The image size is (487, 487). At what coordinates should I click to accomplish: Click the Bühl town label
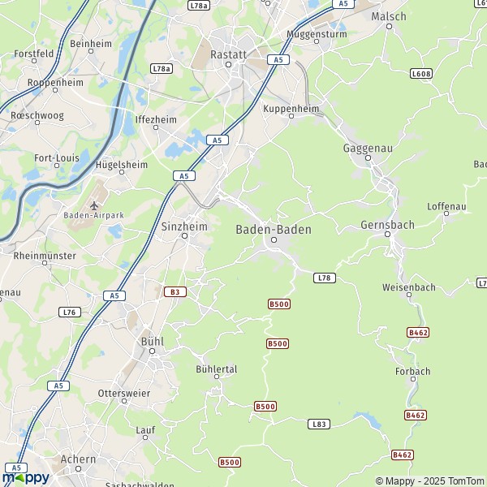point(153,342)
